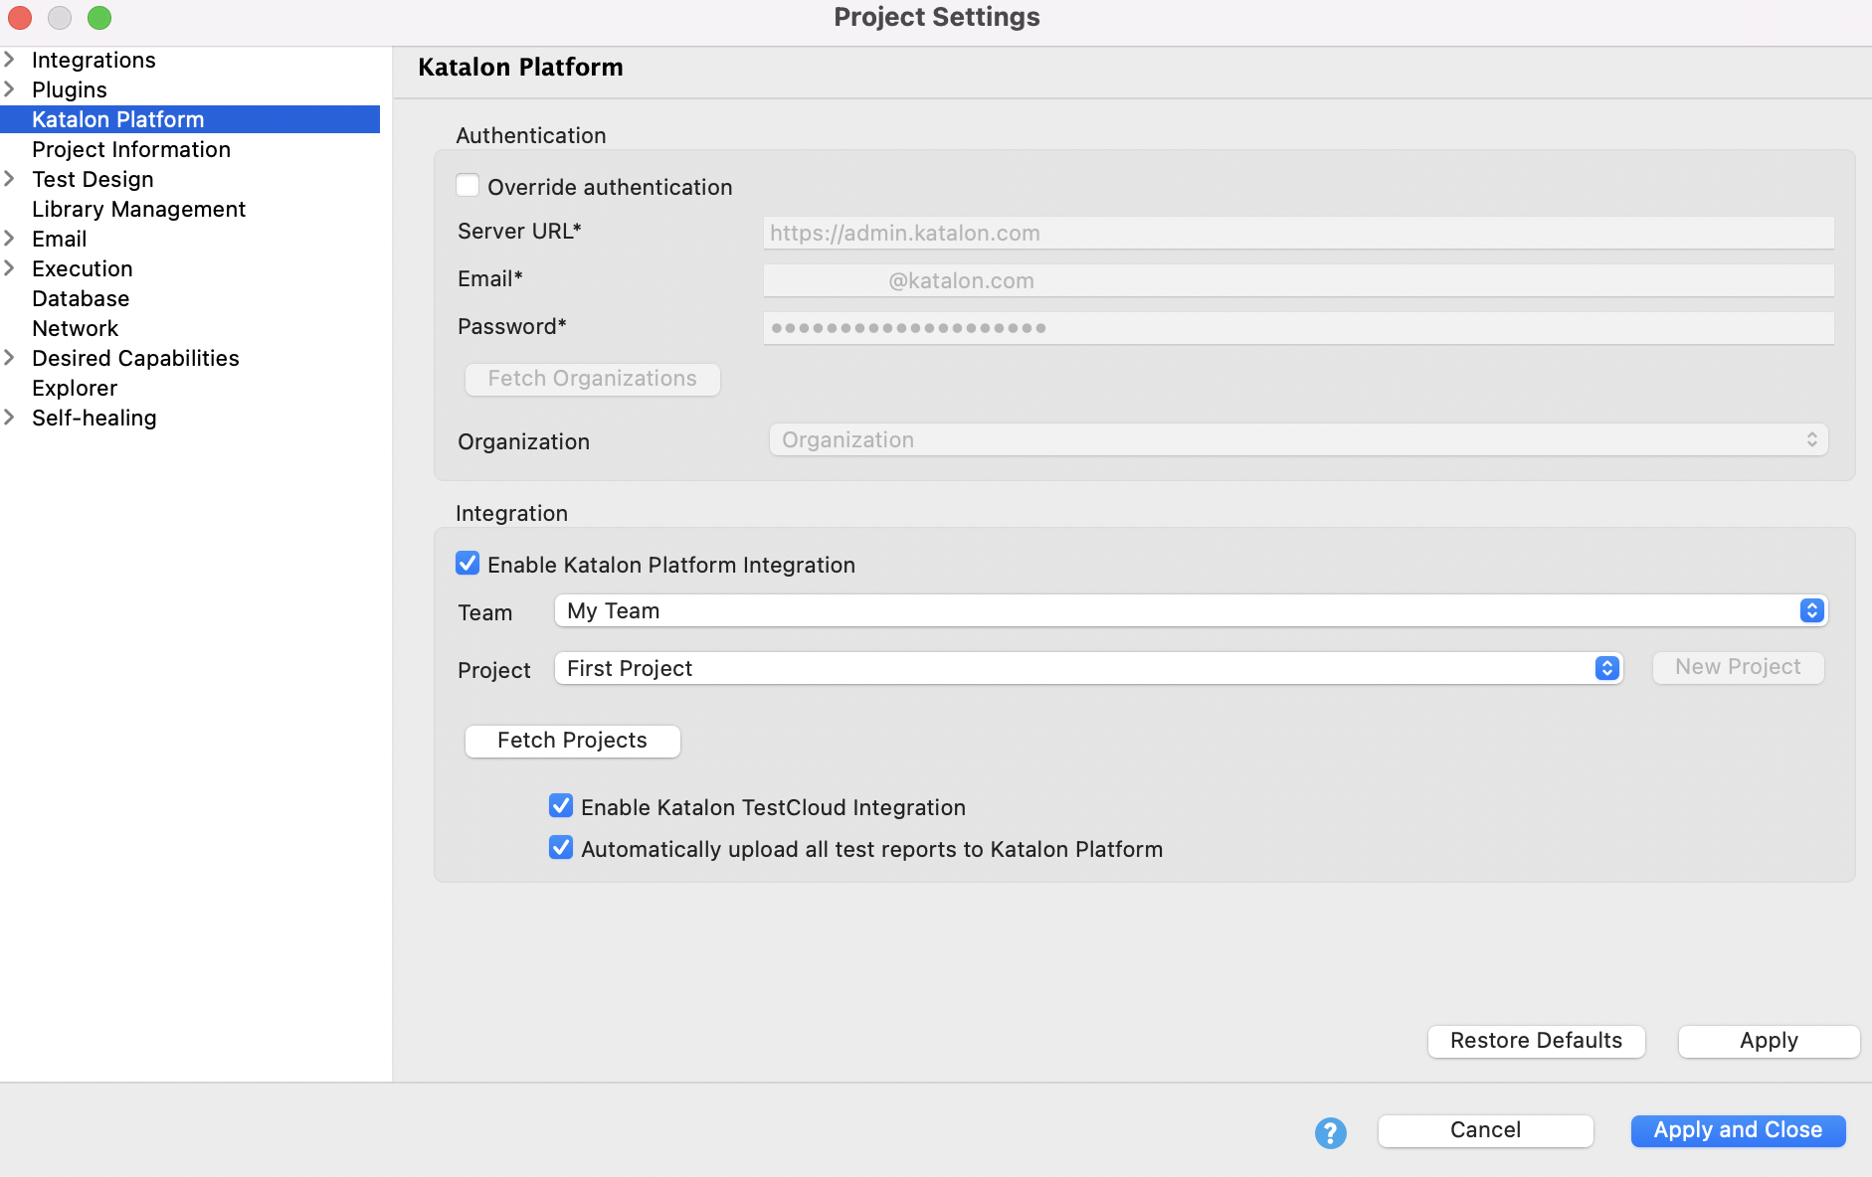The height and width of the screenshot is (1177, 1872).
Task: Click the New Project button
Action: (1738, 667)
